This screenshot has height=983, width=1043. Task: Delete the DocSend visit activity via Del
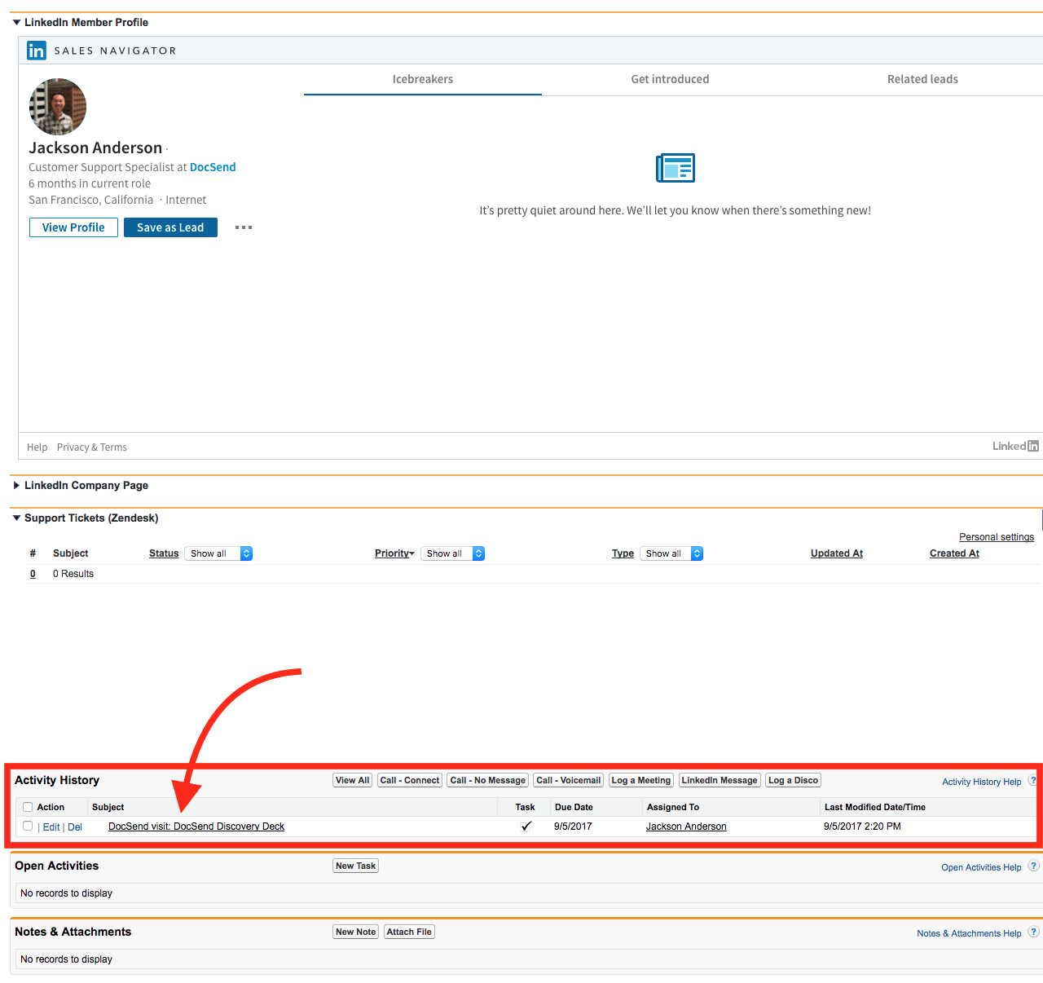click(x=75, y=827)
